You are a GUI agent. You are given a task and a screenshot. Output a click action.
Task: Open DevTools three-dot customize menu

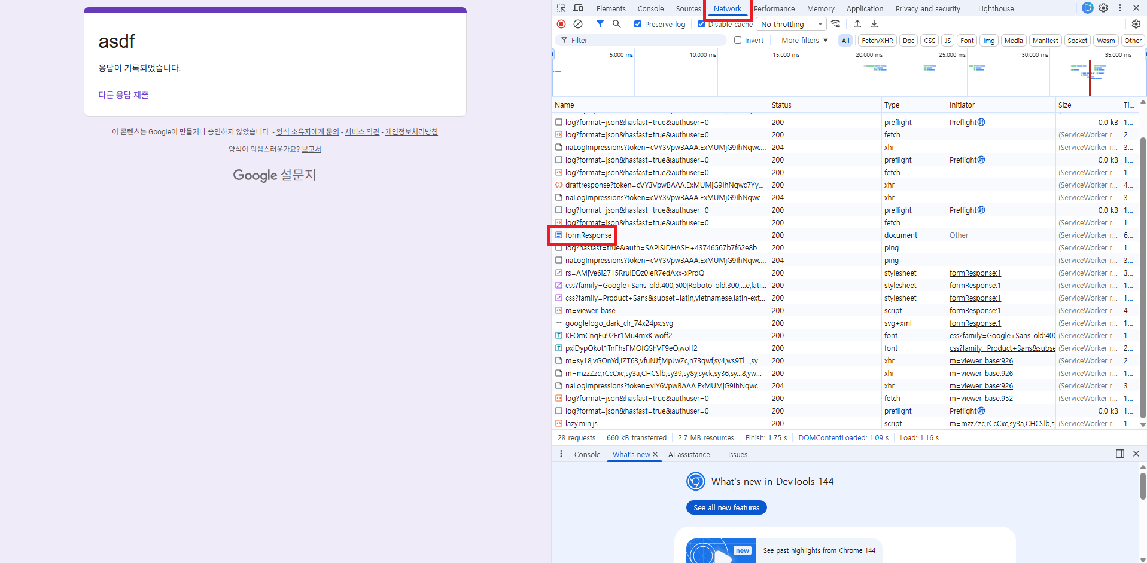(x=1120, y=8)
